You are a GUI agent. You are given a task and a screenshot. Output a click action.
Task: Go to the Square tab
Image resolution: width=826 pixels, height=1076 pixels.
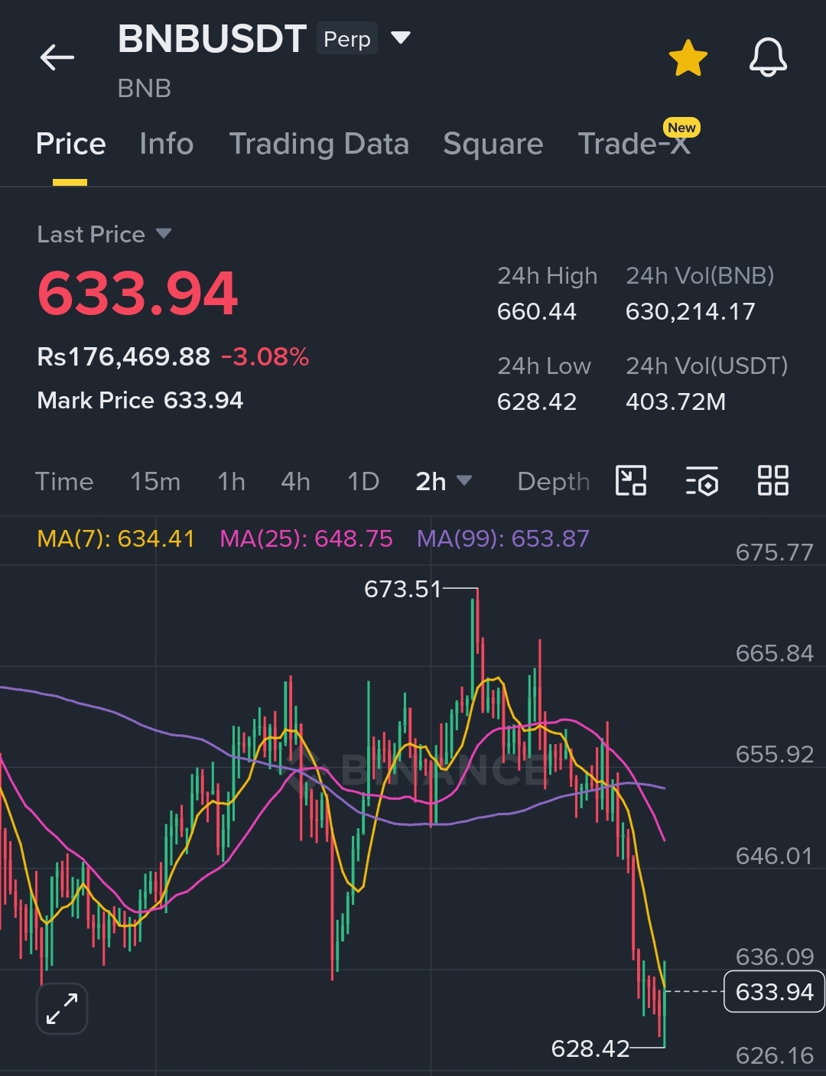click(x=493, y=144)
